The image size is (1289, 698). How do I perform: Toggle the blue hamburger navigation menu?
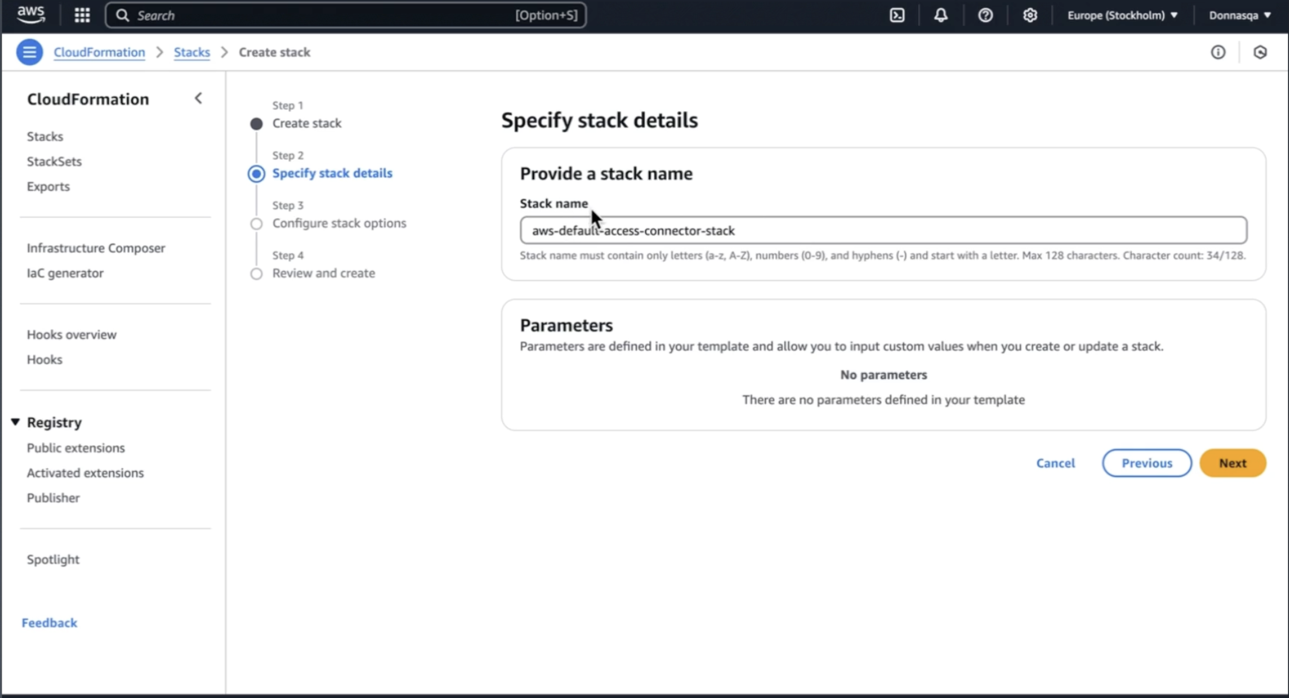pyautogui.click(x=30, y=52)
